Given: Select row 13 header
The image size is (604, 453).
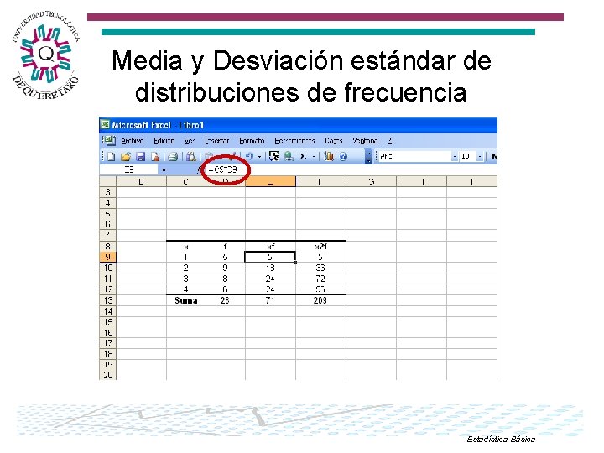Looking at the screenshot, I should click(107, 300).
